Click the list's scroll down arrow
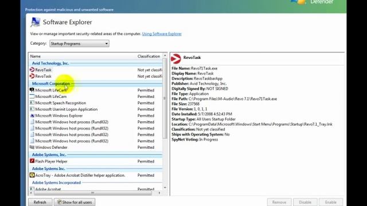This screenshot has height=206, width=367. (x=165, y=188)
